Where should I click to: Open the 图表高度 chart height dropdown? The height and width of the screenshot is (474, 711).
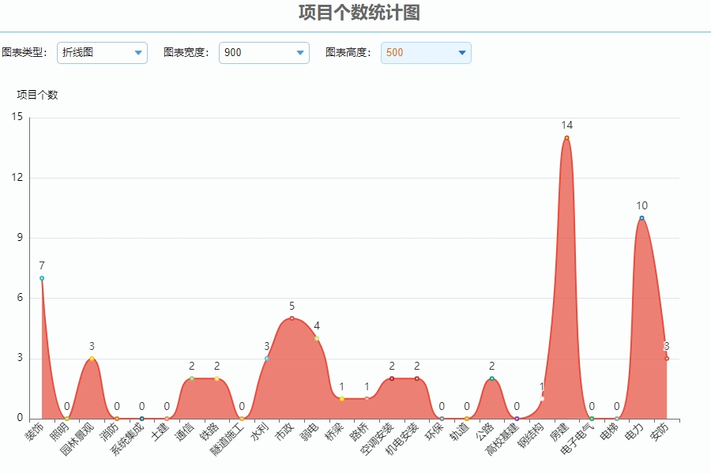(426, 53)
